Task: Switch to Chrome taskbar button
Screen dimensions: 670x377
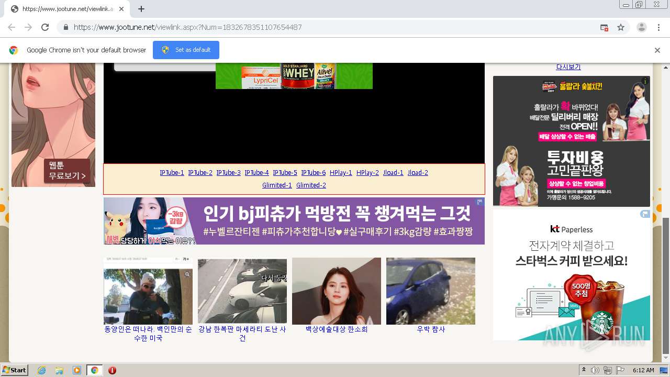Action: [94, 370]
